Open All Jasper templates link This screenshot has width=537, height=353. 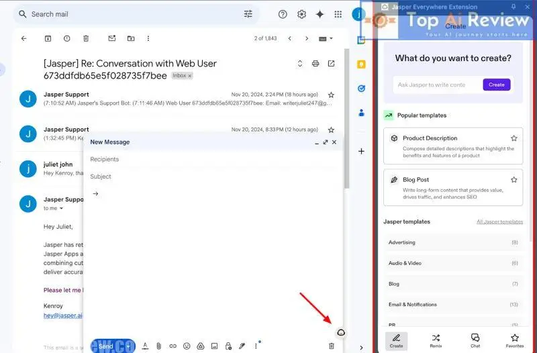coord(499,222)
